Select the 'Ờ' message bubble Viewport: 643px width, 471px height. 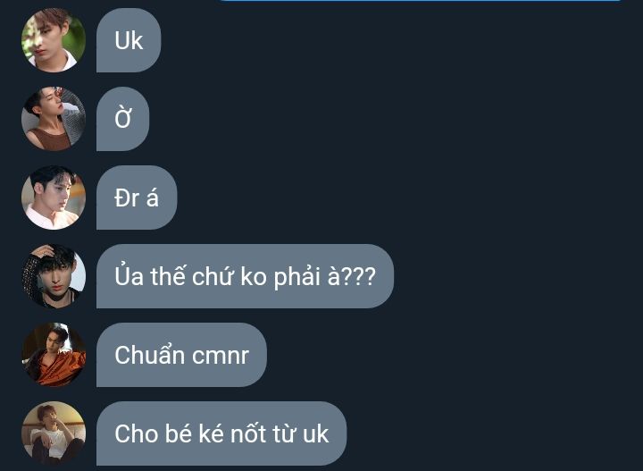click(122, 119)
